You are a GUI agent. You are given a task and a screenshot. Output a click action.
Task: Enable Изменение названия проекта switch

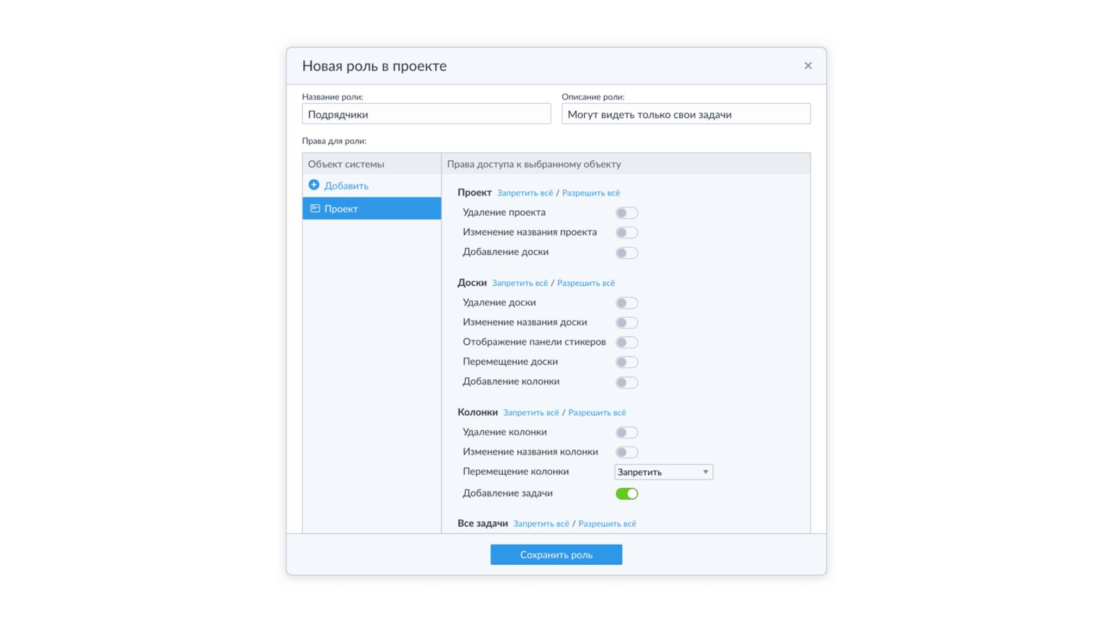[626, 232]
